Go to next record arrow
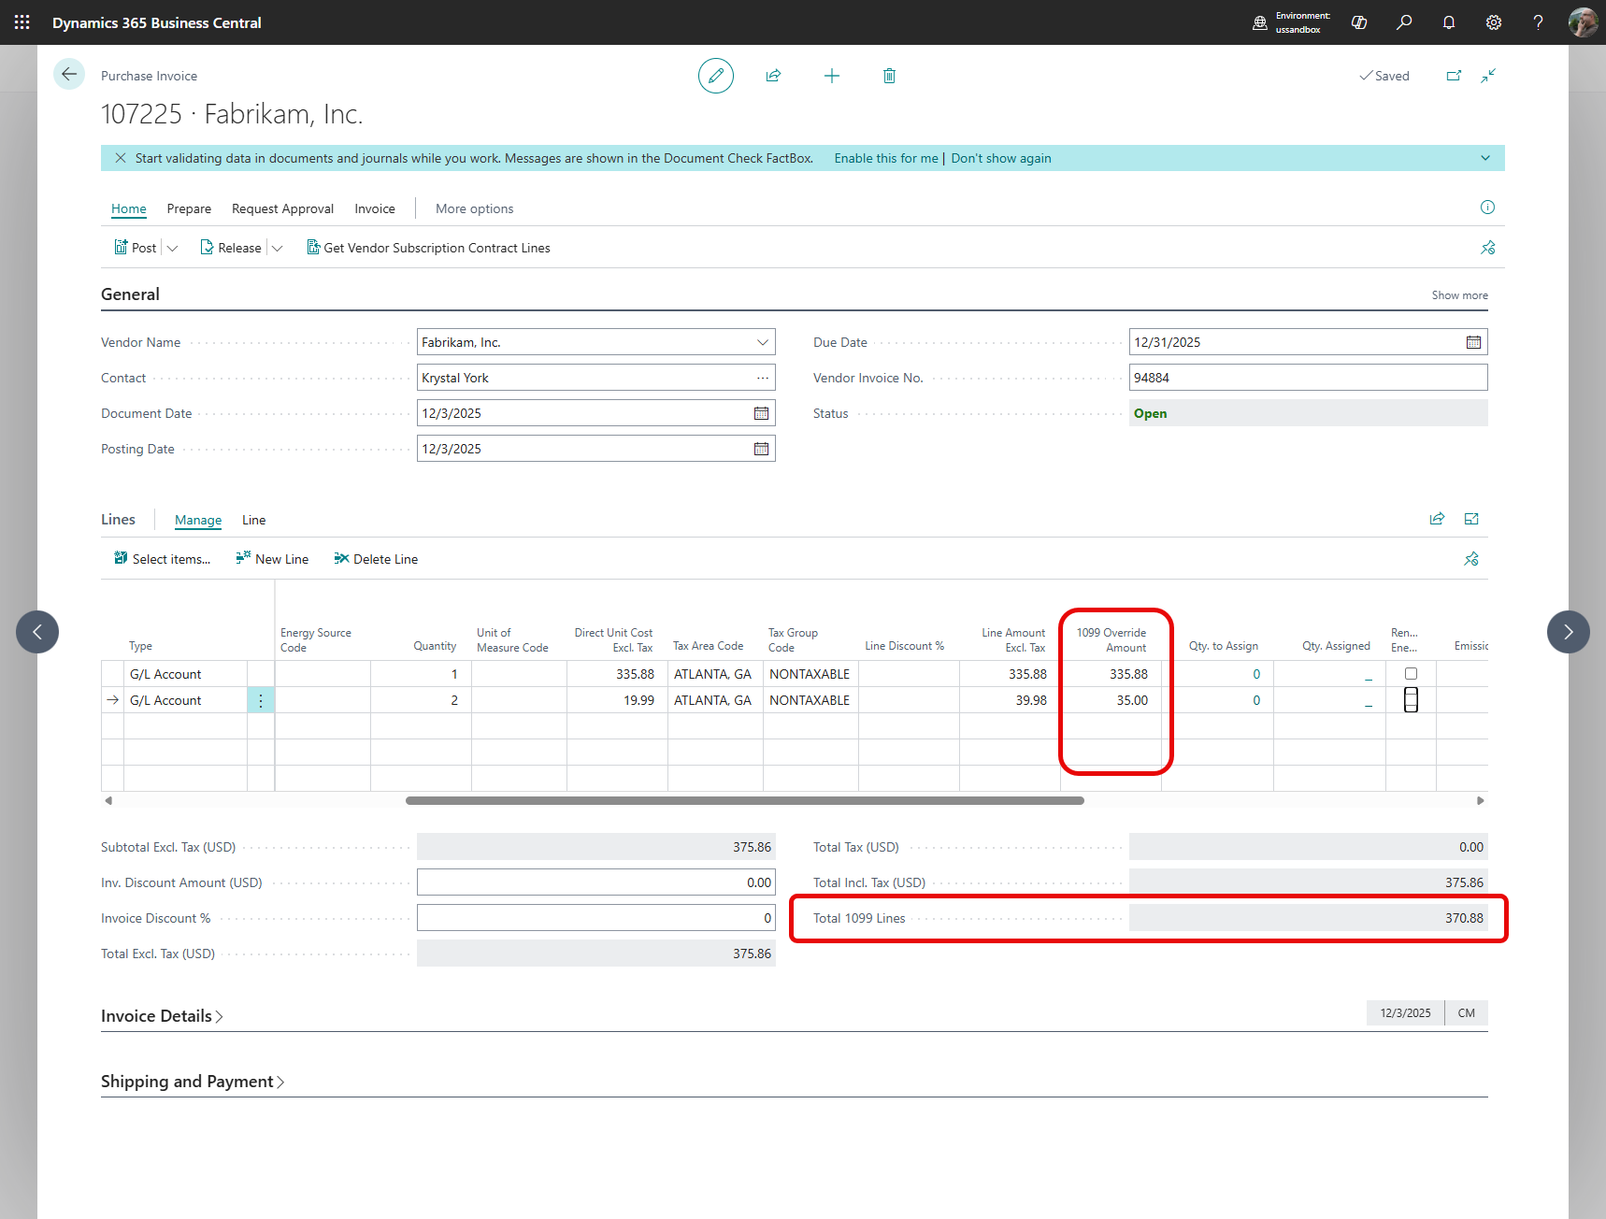Screen dimensions: 1606x1219 [x=1569, y=632]
